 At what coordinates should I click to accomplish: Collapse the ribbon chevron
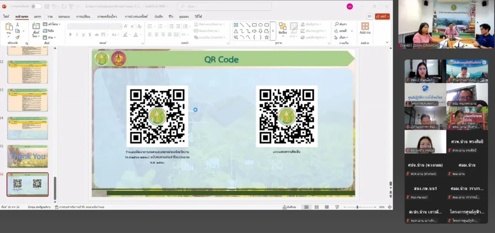pos(387,43)
